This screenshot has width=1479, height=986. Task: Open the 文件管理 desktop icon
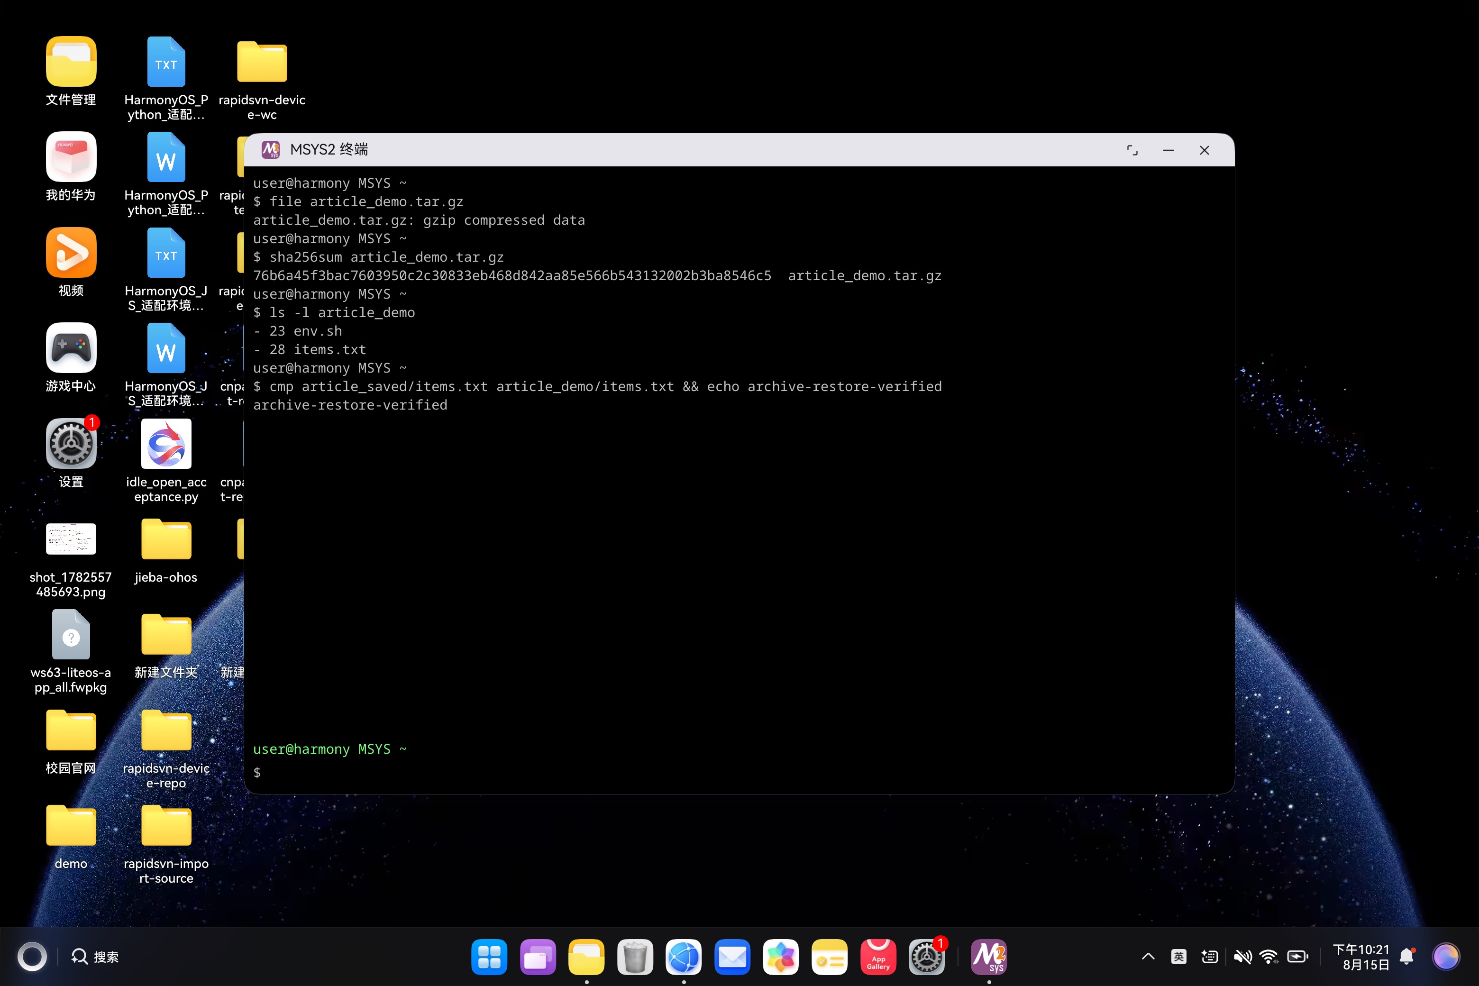pos(71,62)
